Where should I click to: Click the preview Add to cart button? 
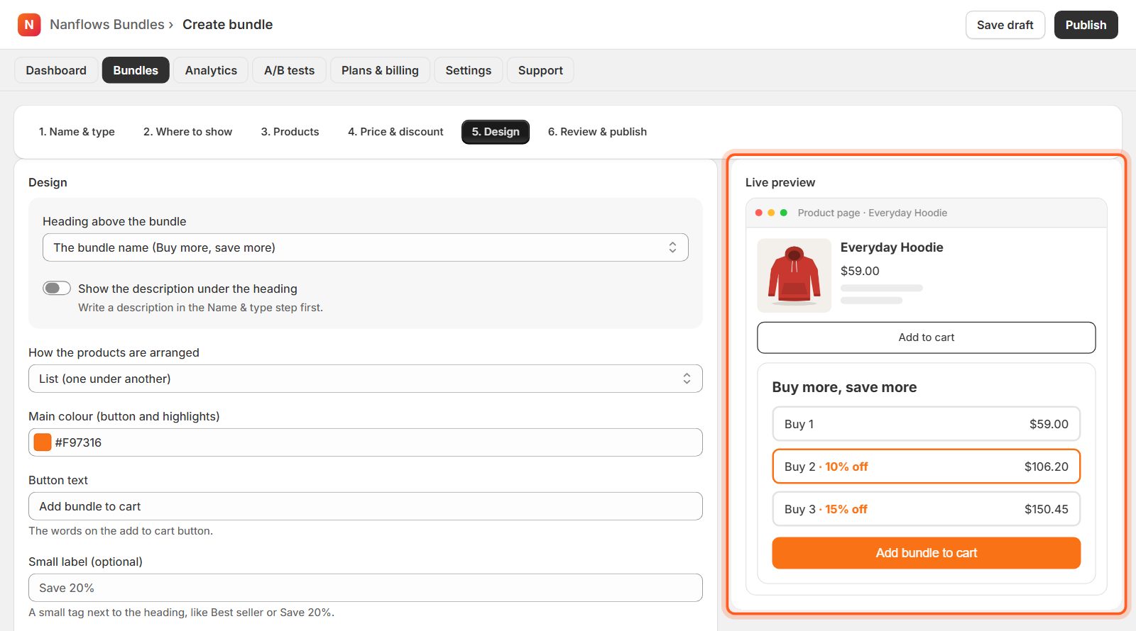click(926, 337)
